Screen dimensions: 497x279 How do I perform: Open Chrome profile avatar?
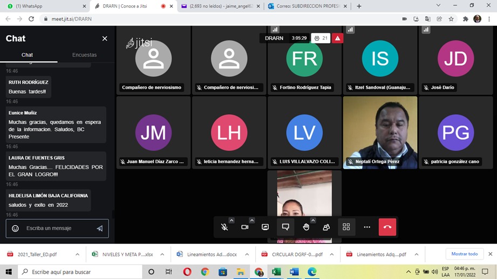click(x=478, y=19)
